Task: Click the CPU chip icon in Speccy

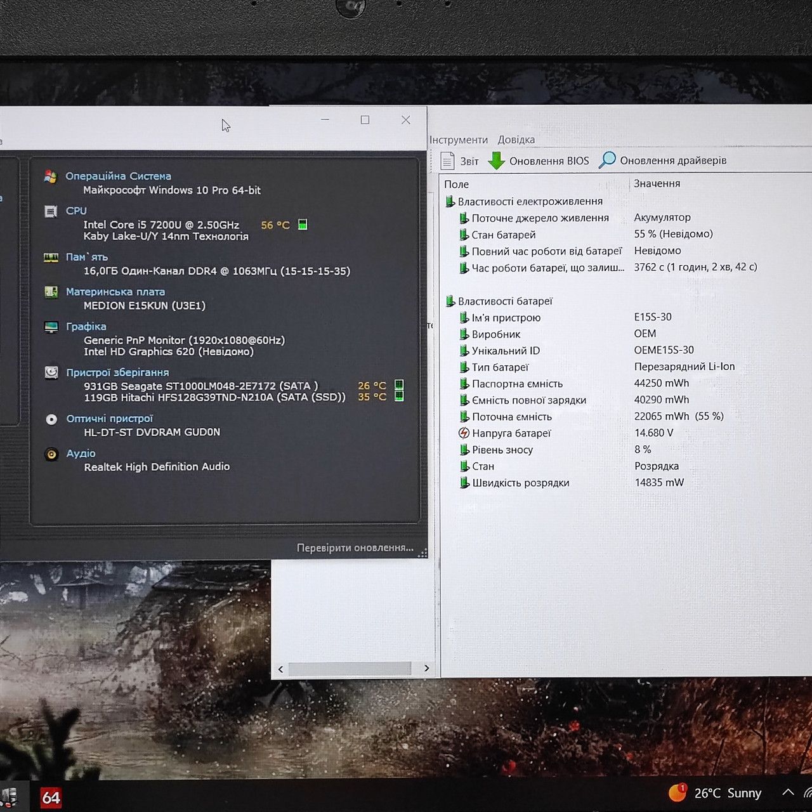Action: coord(51,211)
